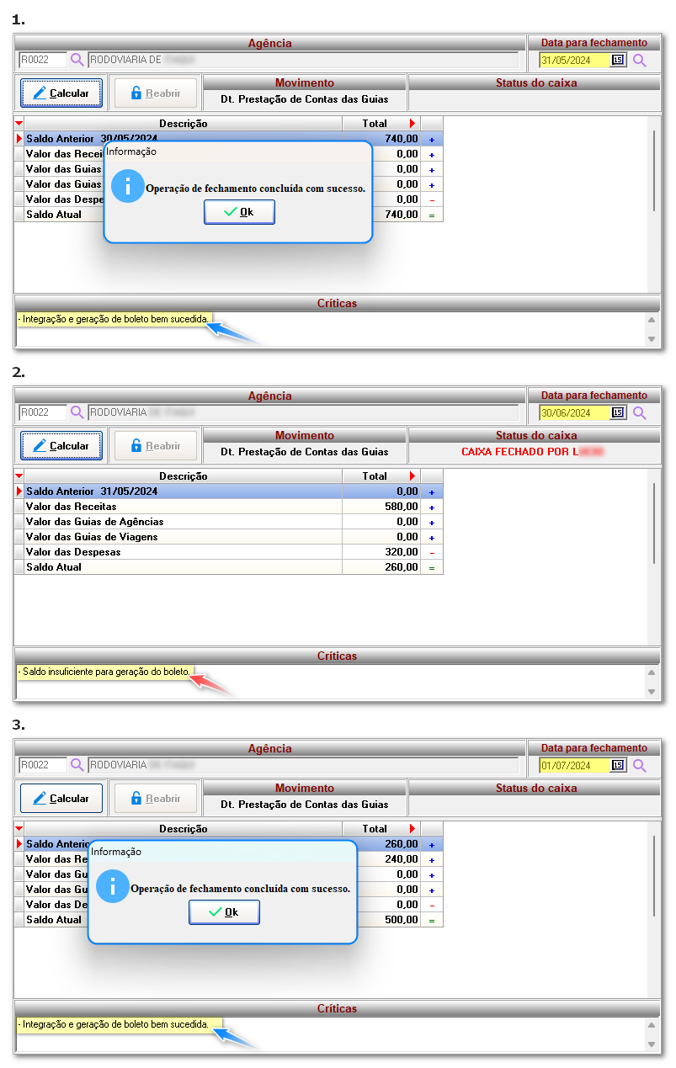Click the 240,00 total cell
The image size is (676, 1068).
[381, 859]
